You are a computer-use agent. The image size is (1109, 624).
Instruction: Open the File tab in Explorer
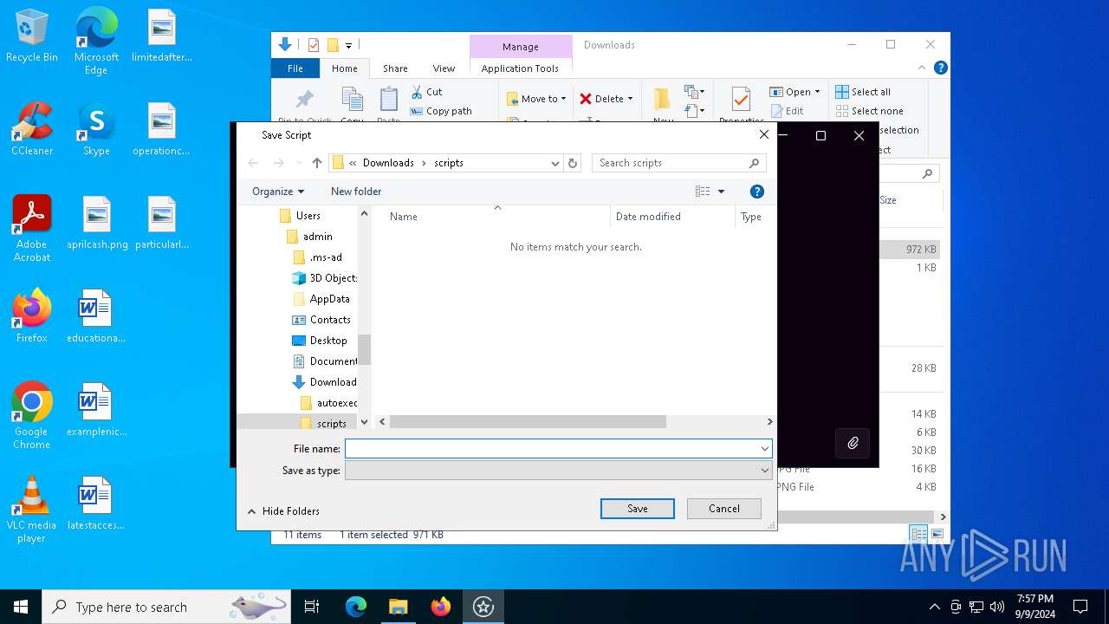295,68
